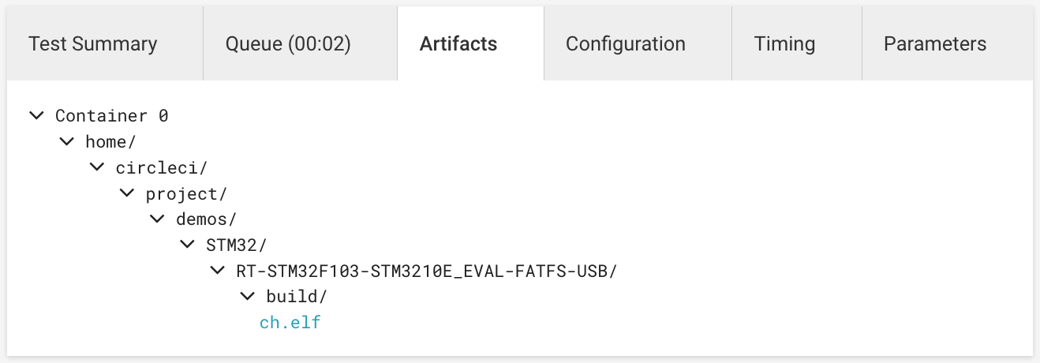Collapse the chevron beside Container 0
Image resolution: width=1040 pixels, height=363 pixels.
pyautogui.click(x=36, y=115)
